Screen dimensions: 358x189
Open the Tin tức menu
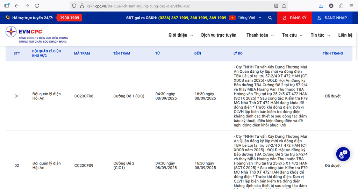pos(320,35)
